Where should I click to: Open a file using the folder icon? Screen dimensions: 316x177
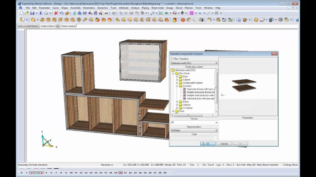click(x=27, y=13)
